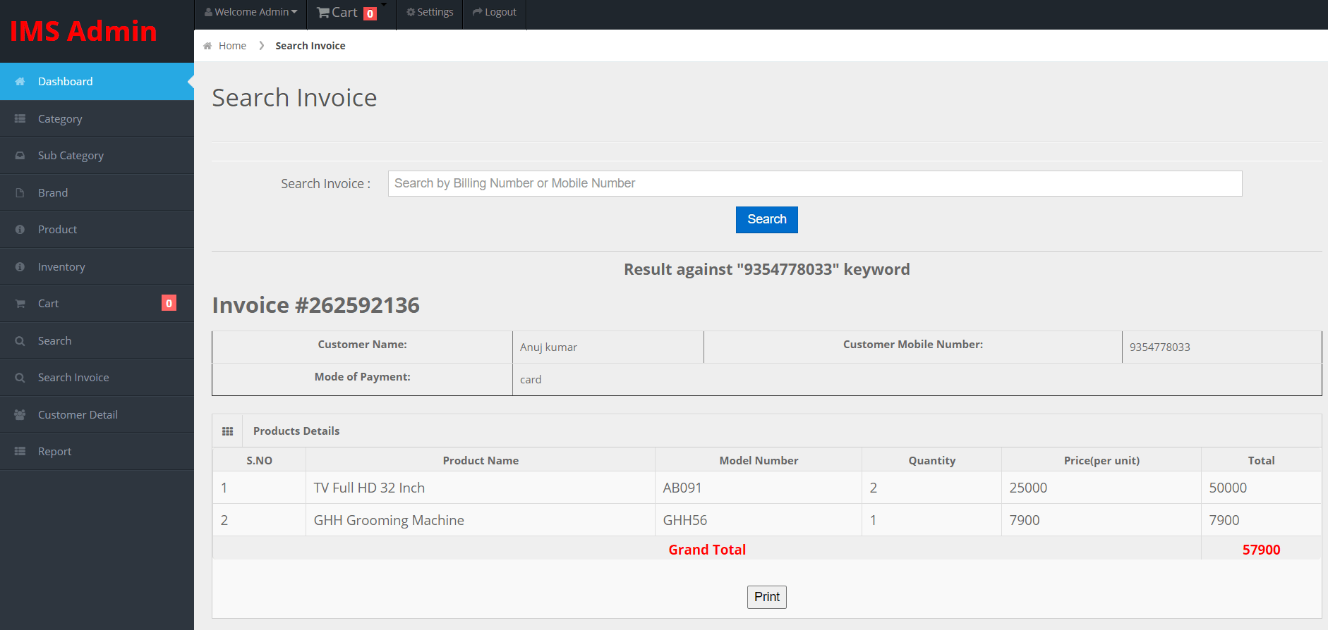Open the Brand menu item
Screen dimensions: 1328x630
(97, 192)
